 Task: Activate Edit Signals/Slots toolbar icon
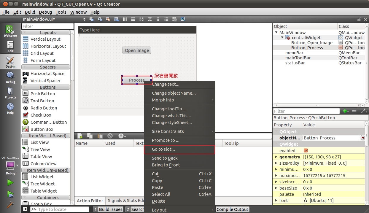coord(100,19)
